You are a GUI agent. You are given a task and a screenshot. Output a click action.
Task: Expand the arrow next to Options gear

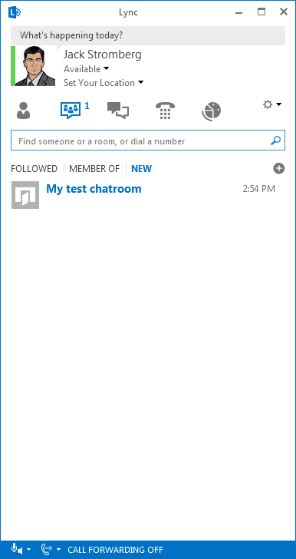[278, 104]
